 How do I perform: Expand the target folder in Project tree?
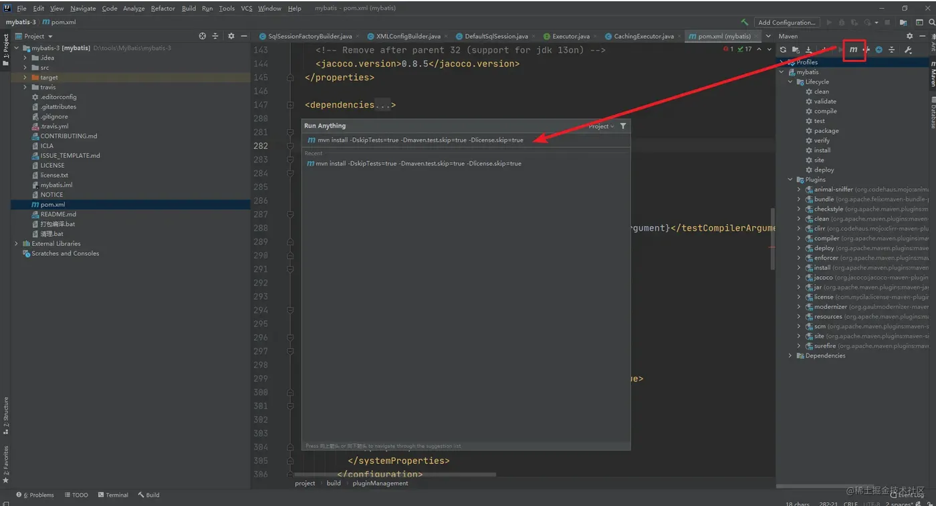tap(25, 78)
